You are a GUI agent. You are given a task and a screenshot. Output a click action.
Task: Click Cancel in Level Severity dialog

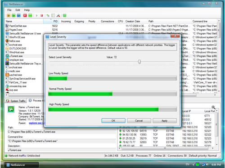pos(139,121)
